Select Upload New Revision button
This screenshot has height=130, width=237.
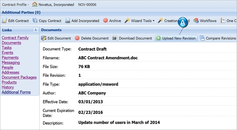[176, 38]
